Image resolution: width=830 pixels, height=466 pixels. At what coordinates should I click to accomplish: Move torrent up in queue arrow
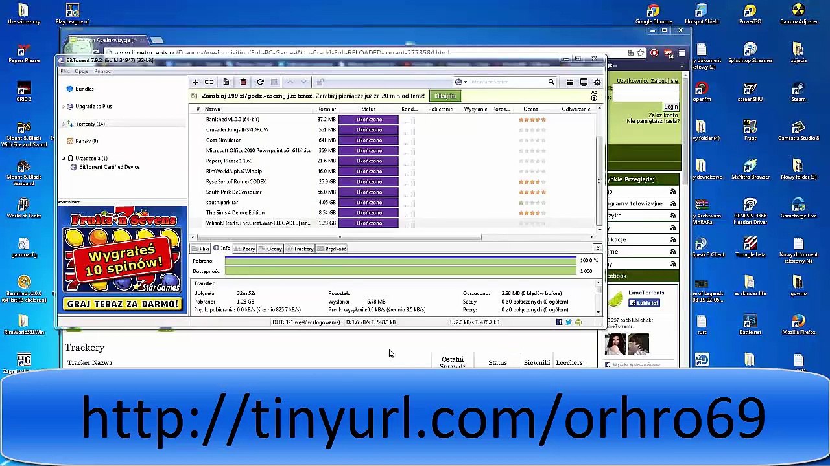290,82
